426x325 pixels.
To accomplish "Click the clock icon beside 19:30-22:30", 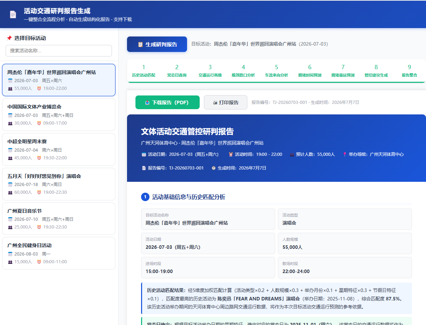I will [39, 227].
